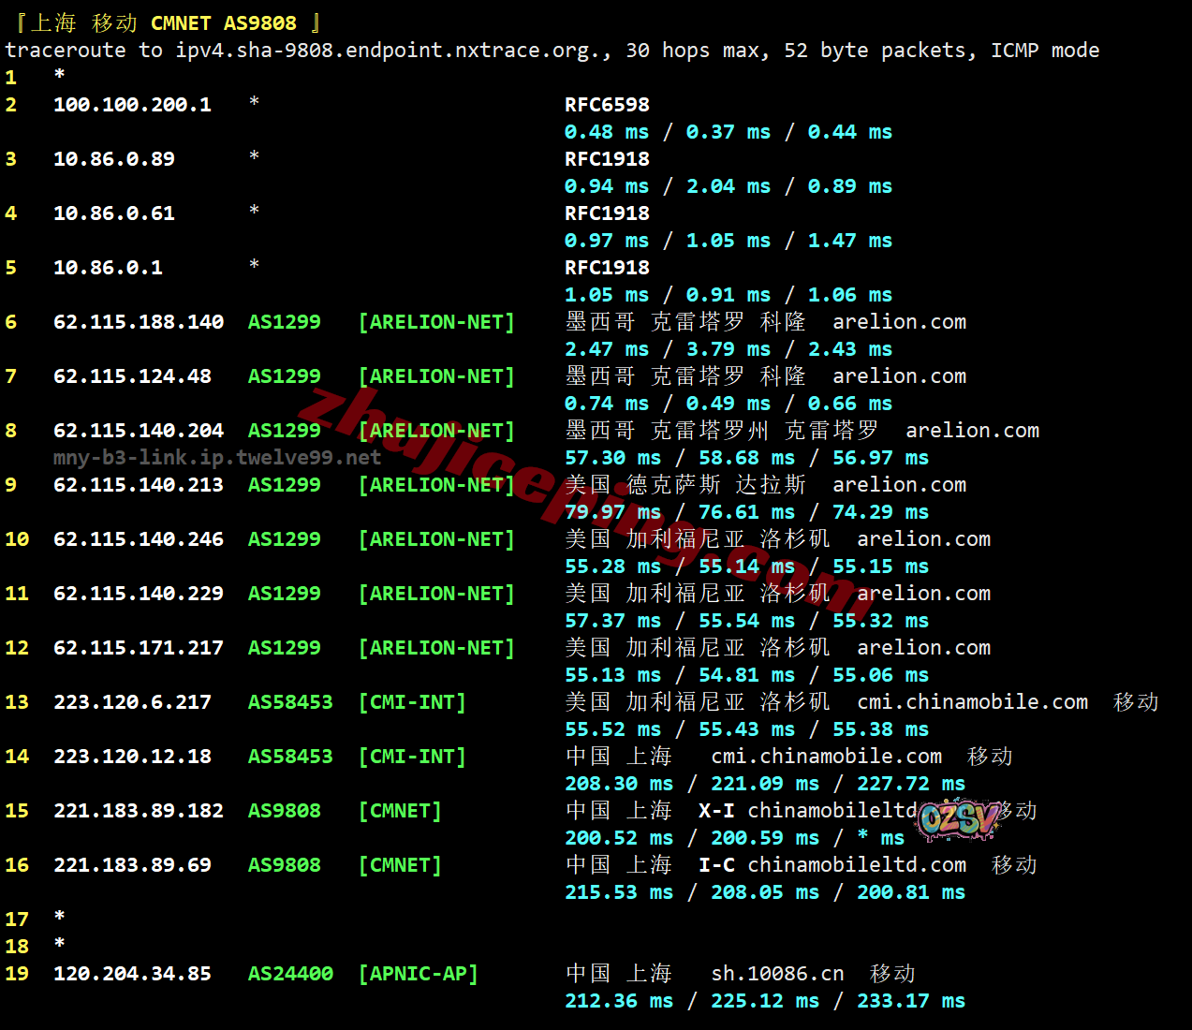Click the sh.10086.cn domain on hop 19

tap(777, 974)
